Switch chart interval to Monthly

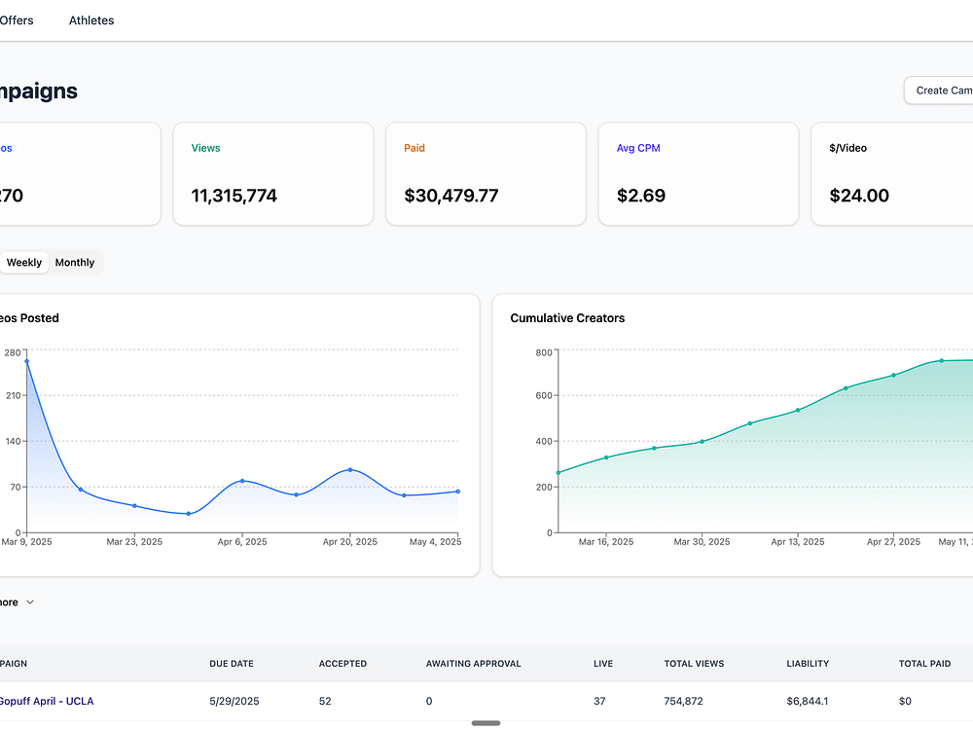(x=75, y=263)
